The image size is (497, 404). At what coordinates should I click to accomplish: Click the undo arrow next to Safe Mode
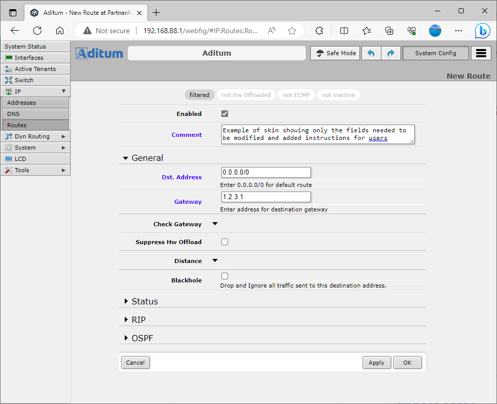pos(371,53)
